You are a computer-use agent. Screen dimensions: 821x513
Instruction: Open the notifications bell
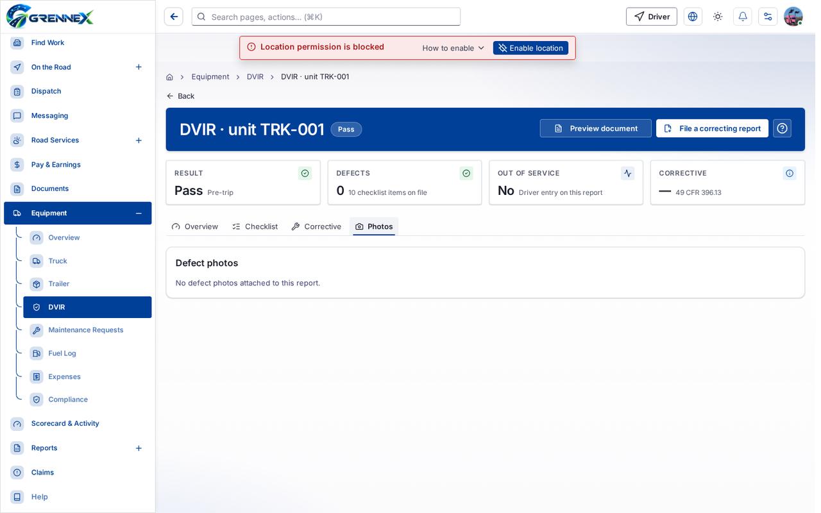743,17
